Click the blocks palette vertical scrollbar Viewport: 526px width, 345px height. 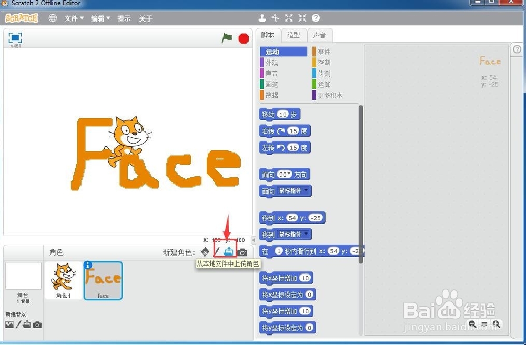[361, 184]
